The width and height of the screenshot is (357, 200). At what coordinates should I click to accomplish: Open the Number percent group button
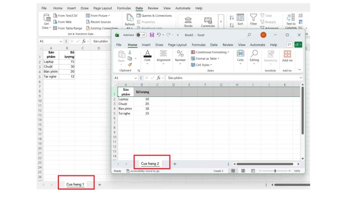point(180,57)
